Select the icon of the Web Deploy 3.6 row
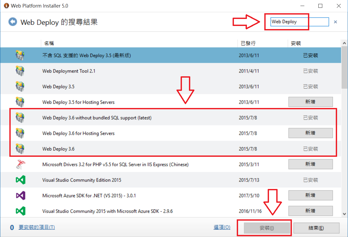 click(20, 149)
